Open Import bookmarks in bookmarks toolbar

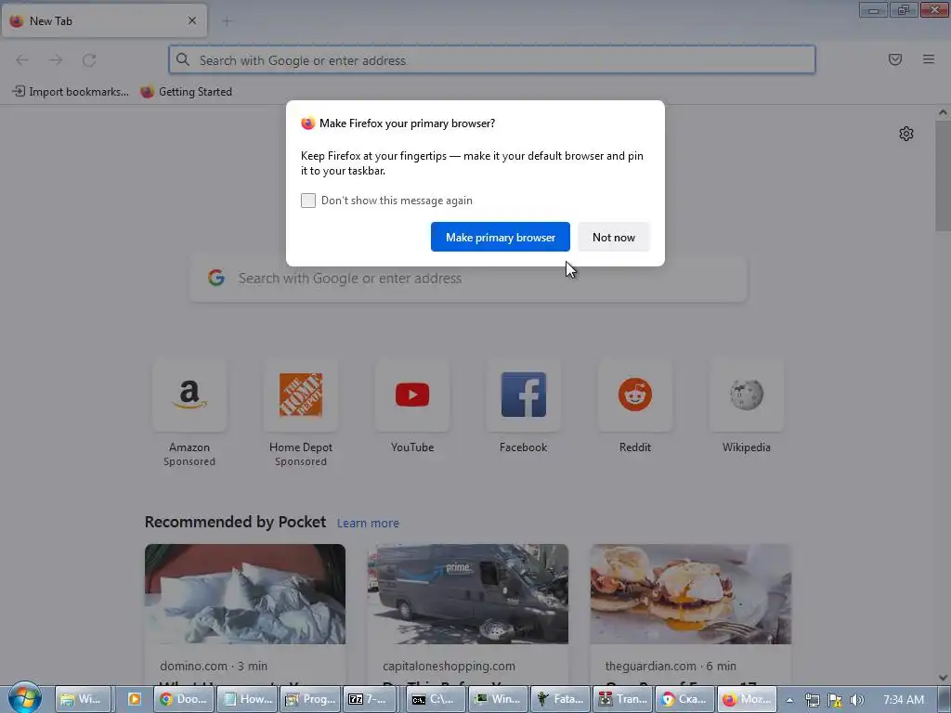click(x=71, y=92)
